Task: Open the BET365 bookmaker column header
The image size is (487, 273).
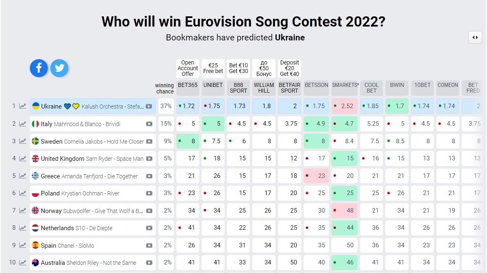Action: (188, 85)
